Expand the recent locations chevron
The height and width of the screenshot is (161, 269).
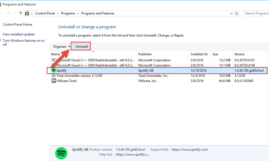[x=14, y=13]
